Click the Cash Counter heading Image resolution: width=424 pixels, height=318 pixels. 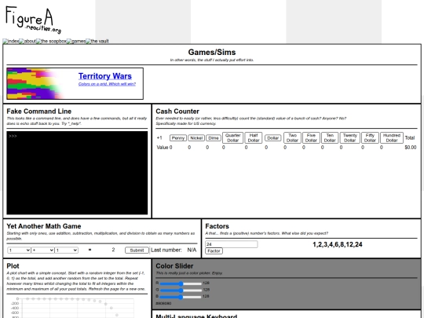point(177,111)
